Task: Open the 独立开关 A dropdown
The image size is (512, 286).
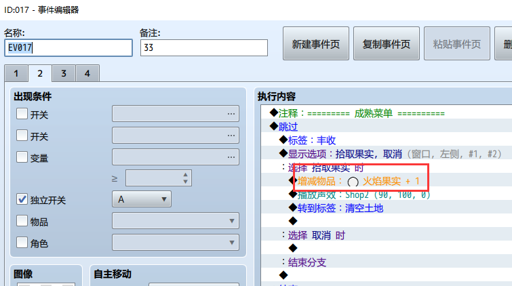Action: pos(142,199)
